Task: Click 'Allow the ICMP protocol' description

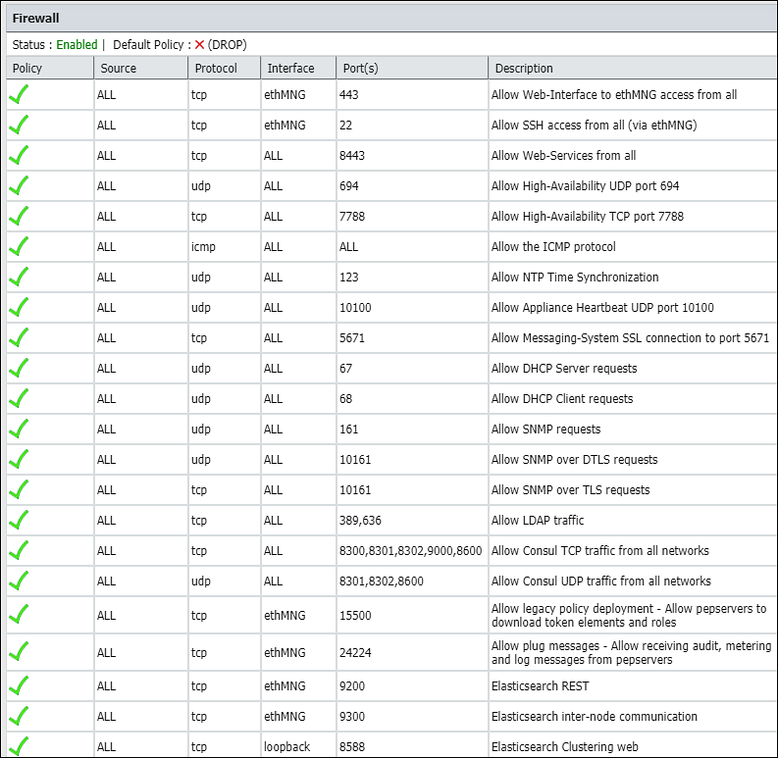Action: (x=553, y=246)
